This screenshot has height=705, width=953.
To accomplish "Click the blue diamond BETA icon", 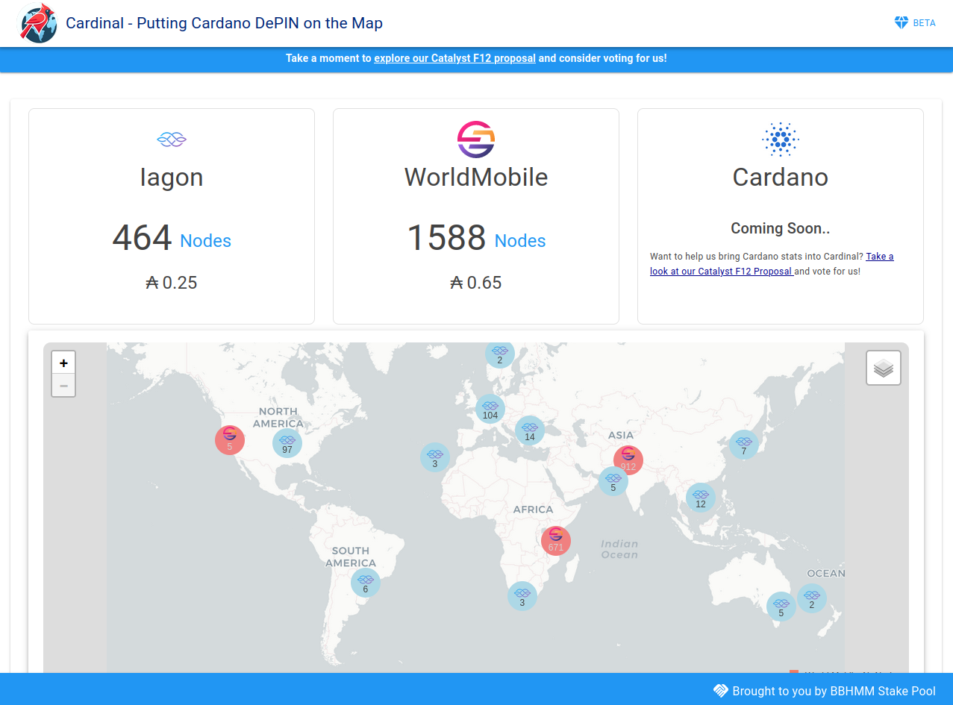I will 903,23.
